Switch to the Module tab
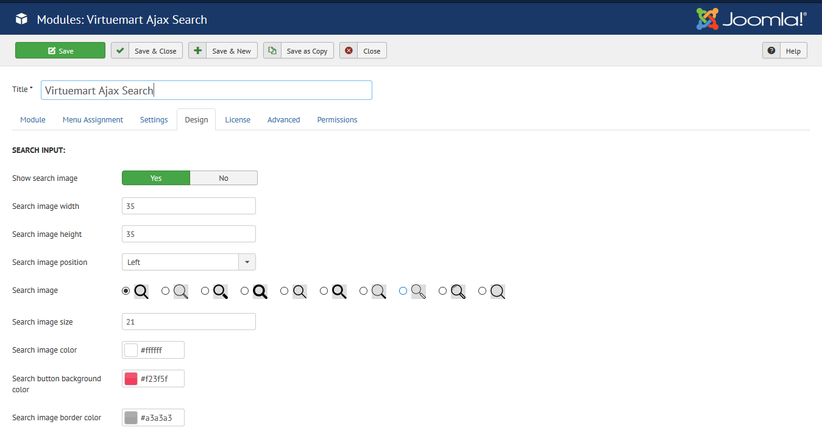This screenshot has height=433, width=822. [x=33, y=119]
